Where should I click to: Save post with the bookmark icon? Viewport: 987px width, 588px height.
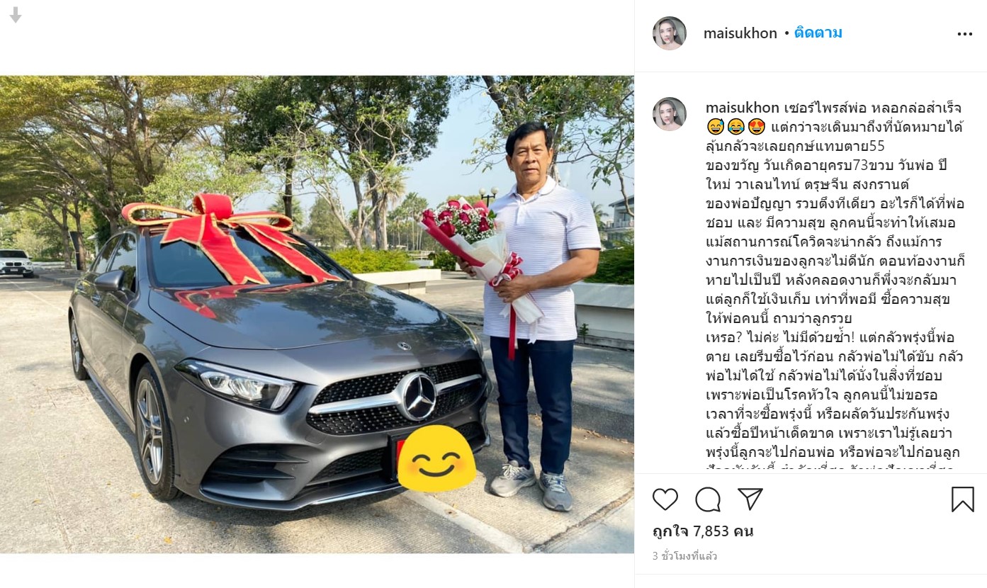click(x=962, y=499)
